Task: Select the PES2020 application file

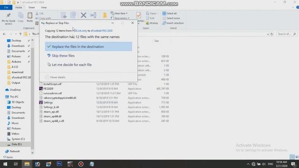Action: (48, 89)
